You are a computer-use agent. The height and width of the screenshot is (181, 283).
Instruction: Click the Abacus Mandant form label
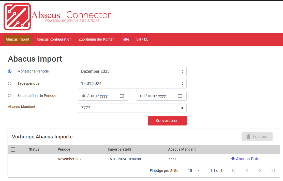(22, 107)
